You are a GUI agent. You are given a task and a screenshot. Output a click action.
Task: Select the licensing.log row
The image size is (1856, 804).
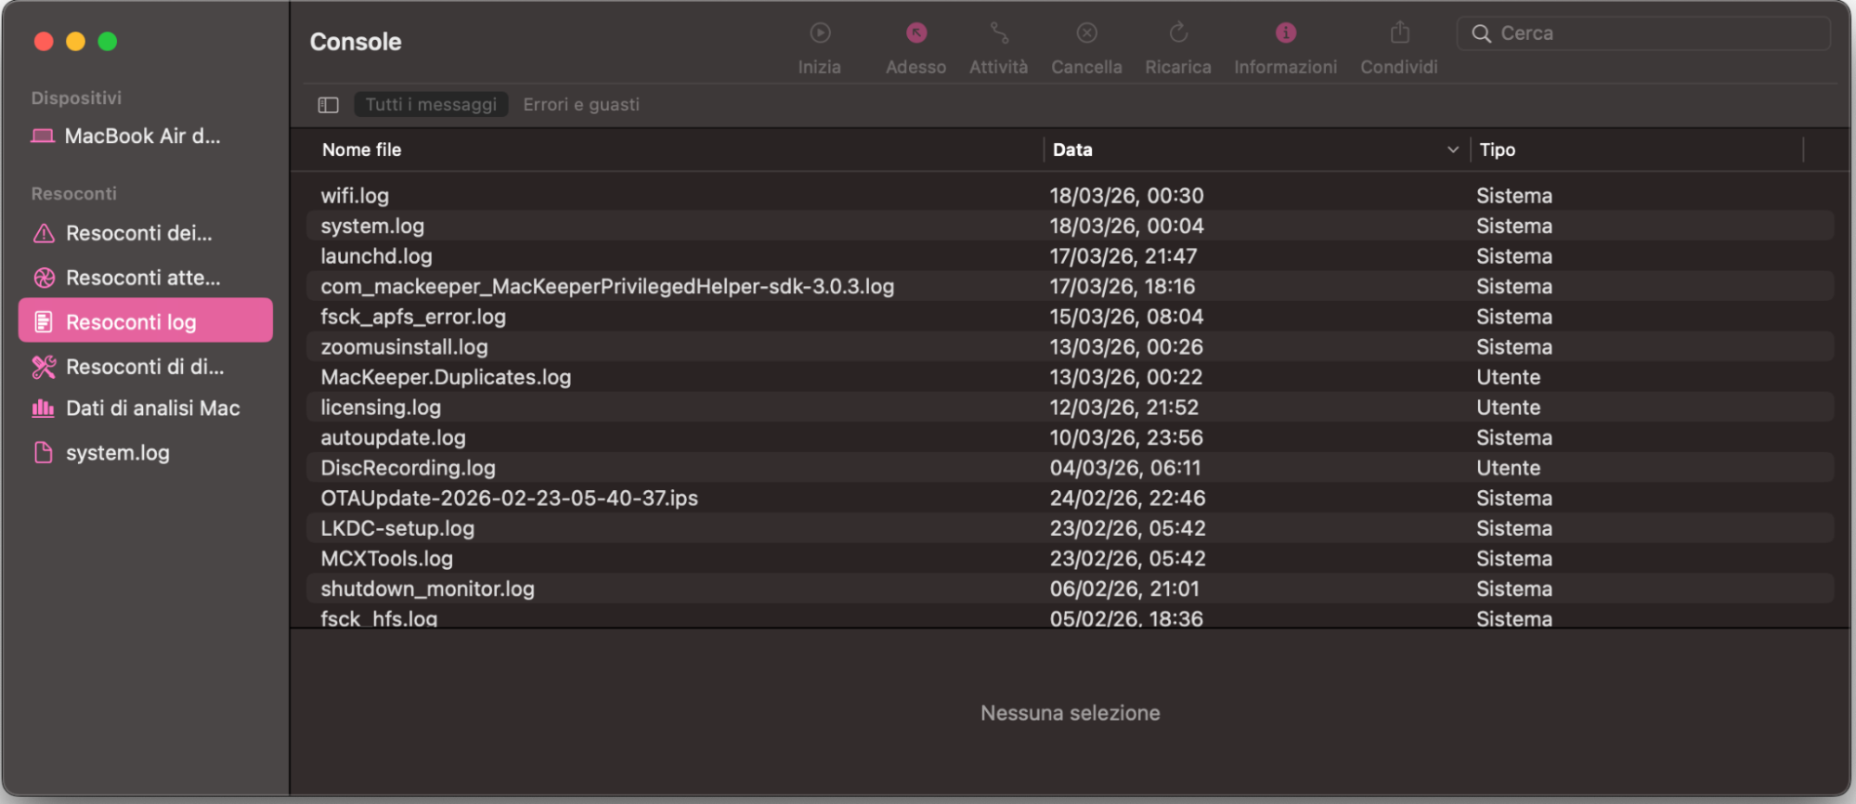(x=1070, y=408)
